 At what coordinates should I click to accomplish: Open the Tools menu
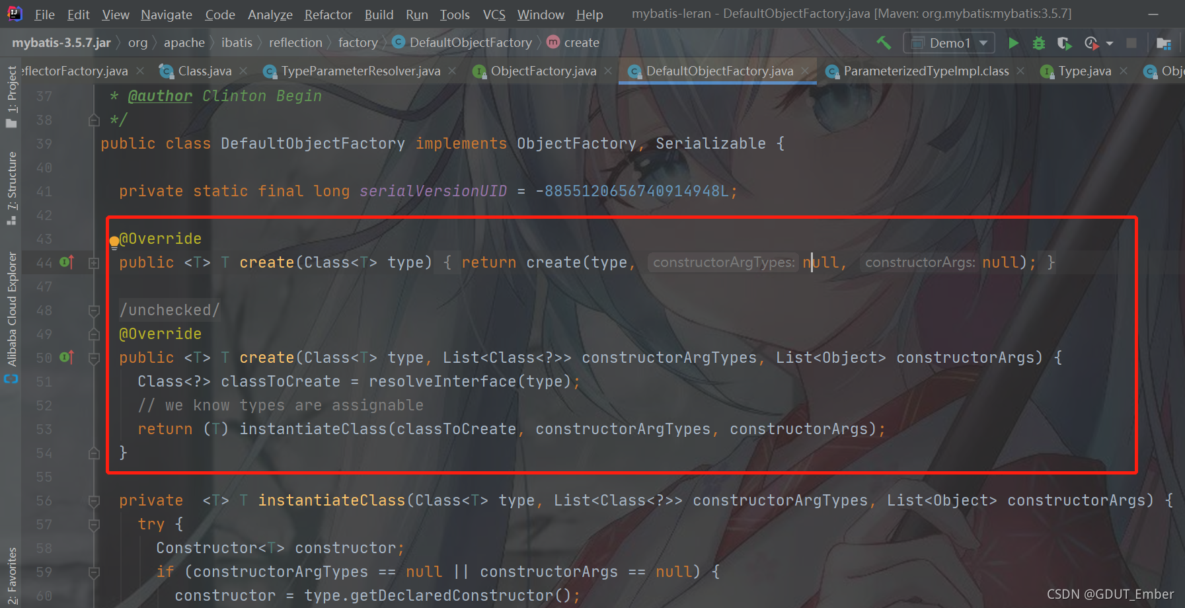(455, 15)
